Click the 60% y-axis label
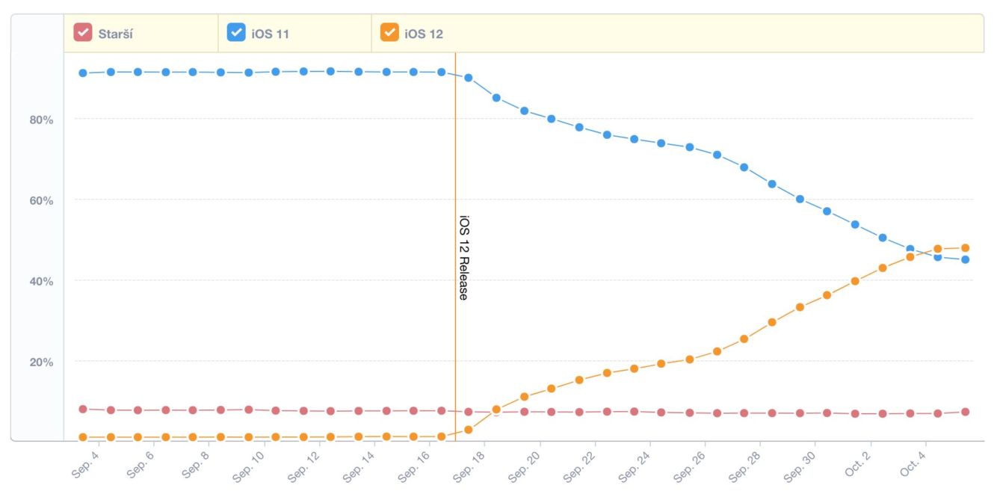This screenshot has width=997, height=494. point(42,200)
